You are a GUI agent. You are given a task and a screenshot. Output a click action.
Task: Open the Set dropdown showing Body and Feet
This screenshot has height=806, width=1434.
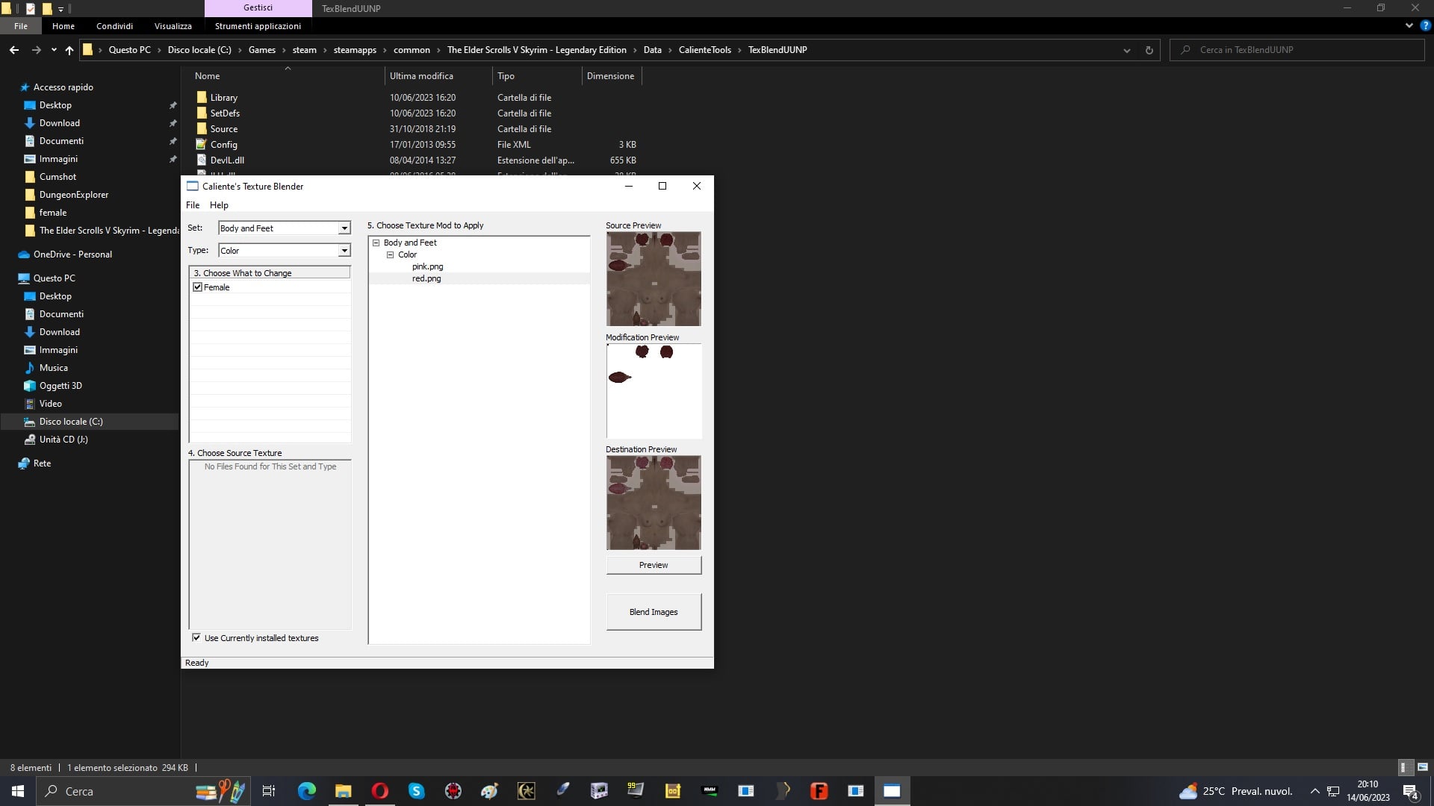[x=284, y=228]
